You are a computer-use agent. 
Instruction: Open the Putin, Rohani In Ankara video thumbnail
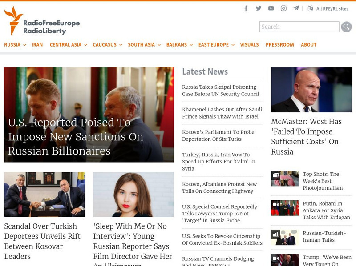click(285, 208)
